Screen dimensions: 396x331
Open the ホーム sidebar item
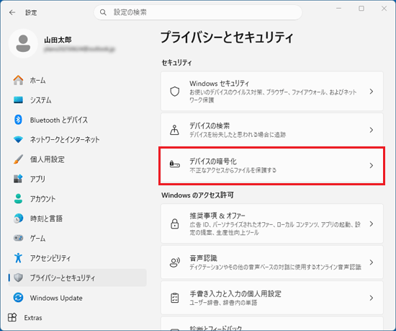tap(38, 80)
